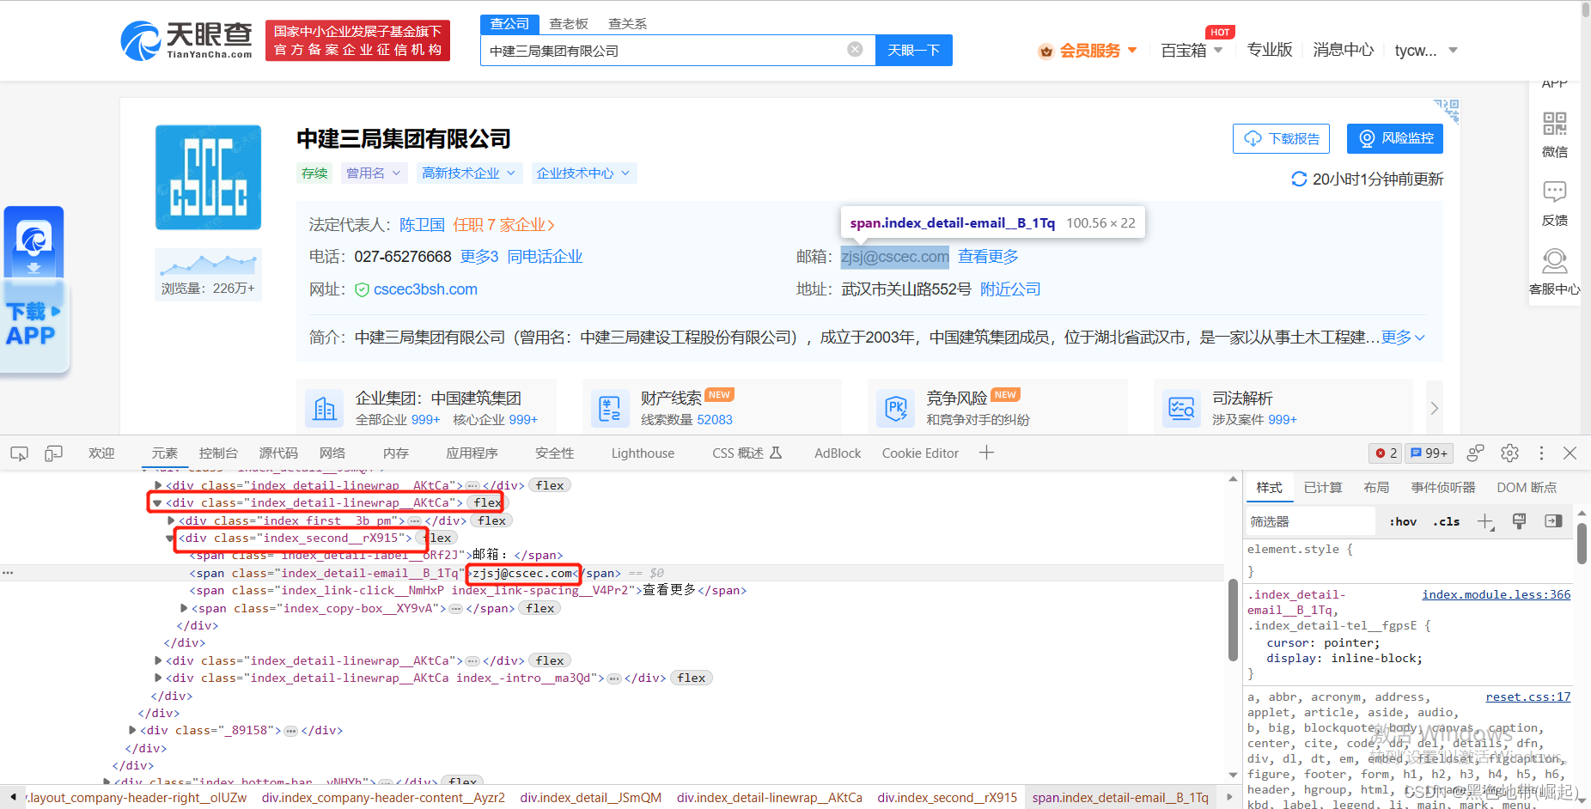Activate the DevTools inspect element icon
1591x809 pixels.
pyautogui.click(x=19, y=453)
